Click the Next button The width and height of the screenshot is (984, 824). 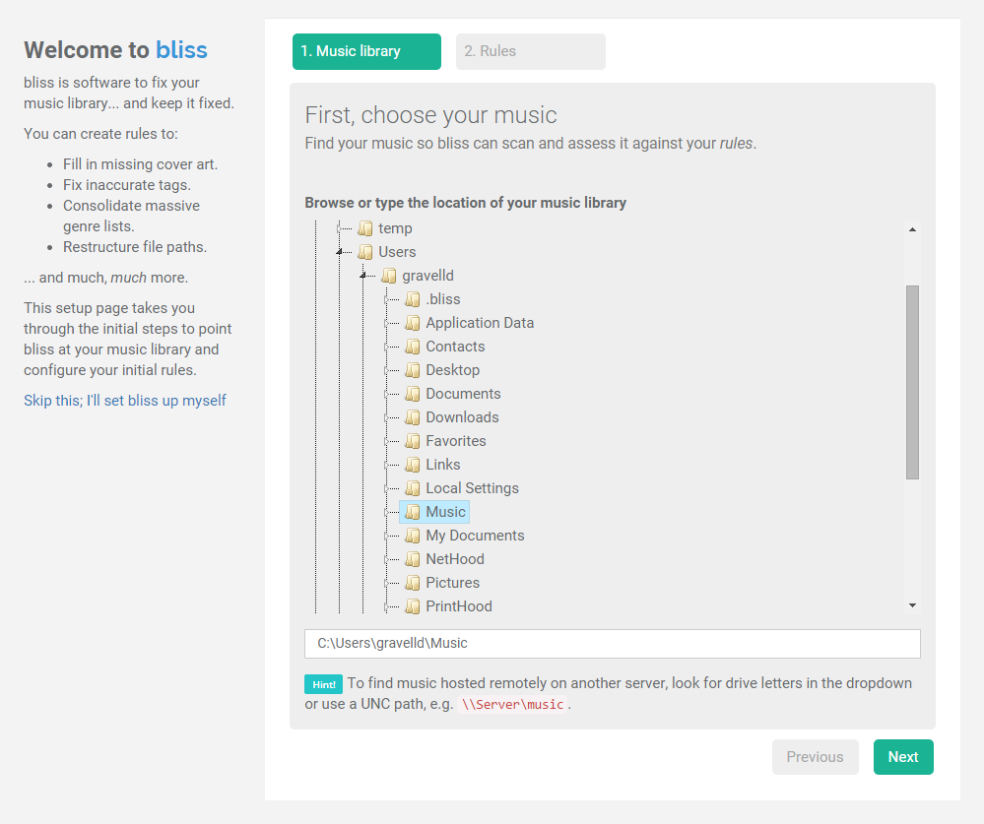pyautogui.click(x=903, y=757)
